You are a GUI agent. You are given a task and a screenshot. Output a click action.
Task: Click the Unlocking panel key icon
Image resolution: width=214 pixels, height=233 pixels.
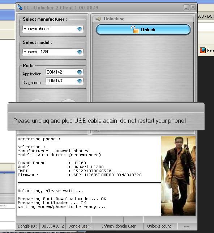98,19
